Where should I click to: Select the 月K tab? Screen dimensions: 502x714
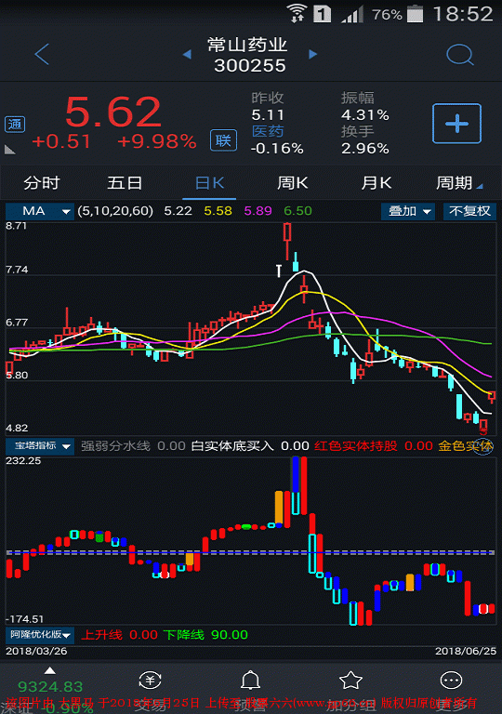pyautogui.click(x=376, y=183)
